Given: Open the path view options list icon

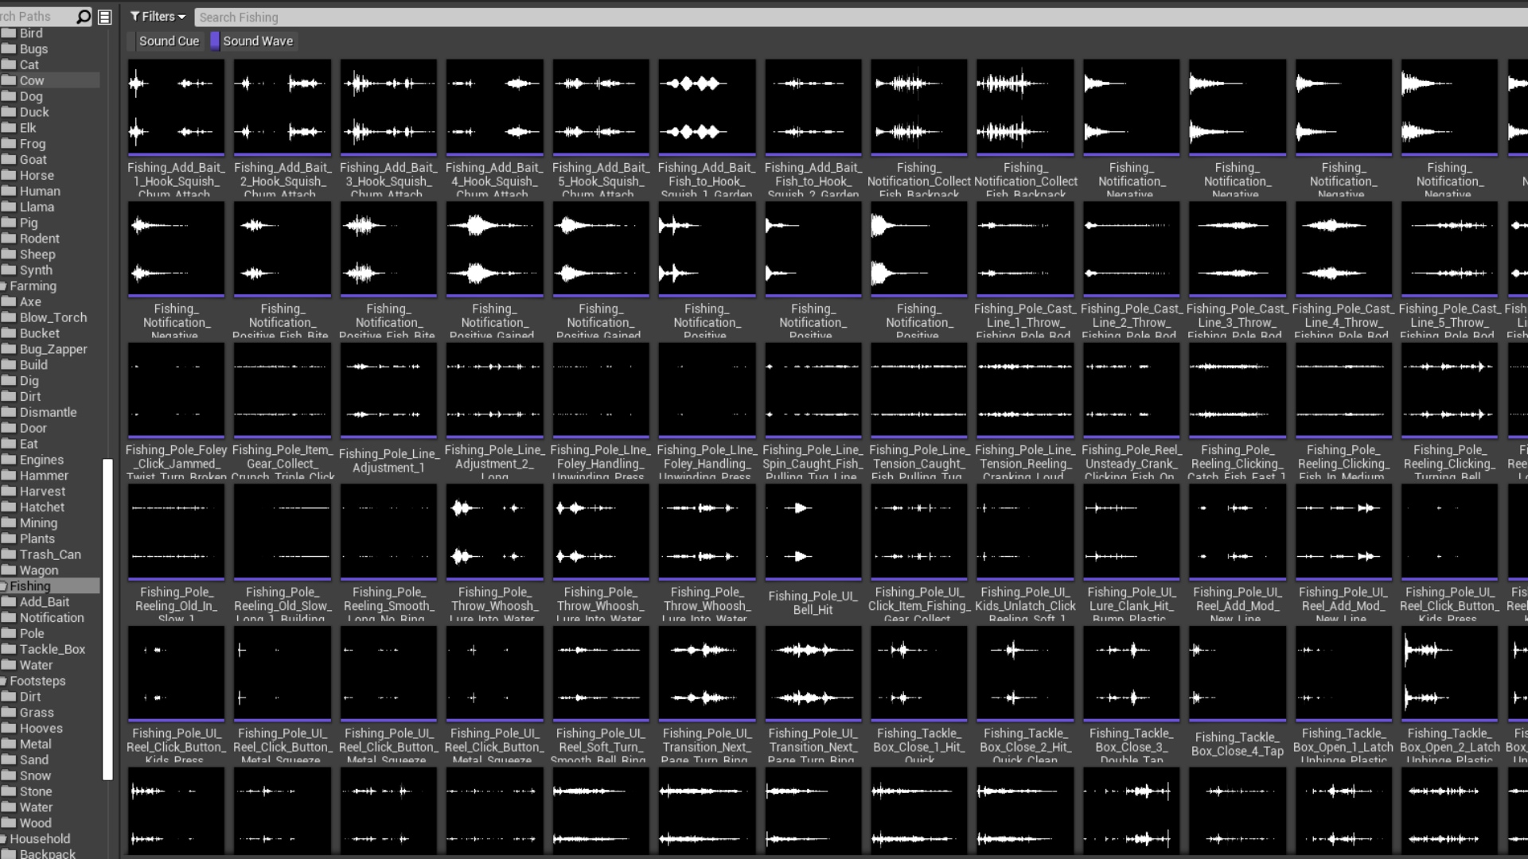Looking at the screenshot, I should (x=104, y=17).
